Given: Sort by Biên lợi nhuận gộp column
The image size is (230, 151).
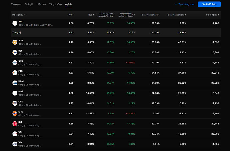Looking at the screenshot, I should [x=150, y=15].
